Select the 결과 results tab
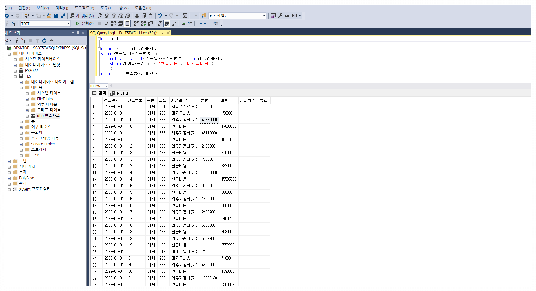 (x=99, y=93)
